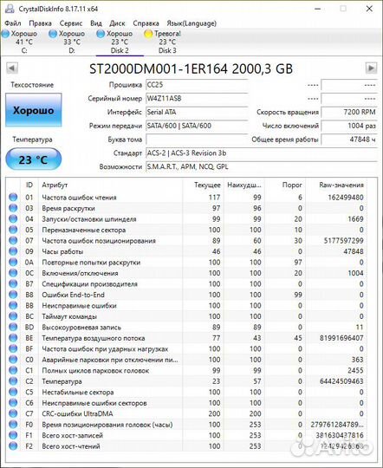Click the Прошивка field showing CC25
The width and height of the screenshot is (383, 468).
[197, 85]
